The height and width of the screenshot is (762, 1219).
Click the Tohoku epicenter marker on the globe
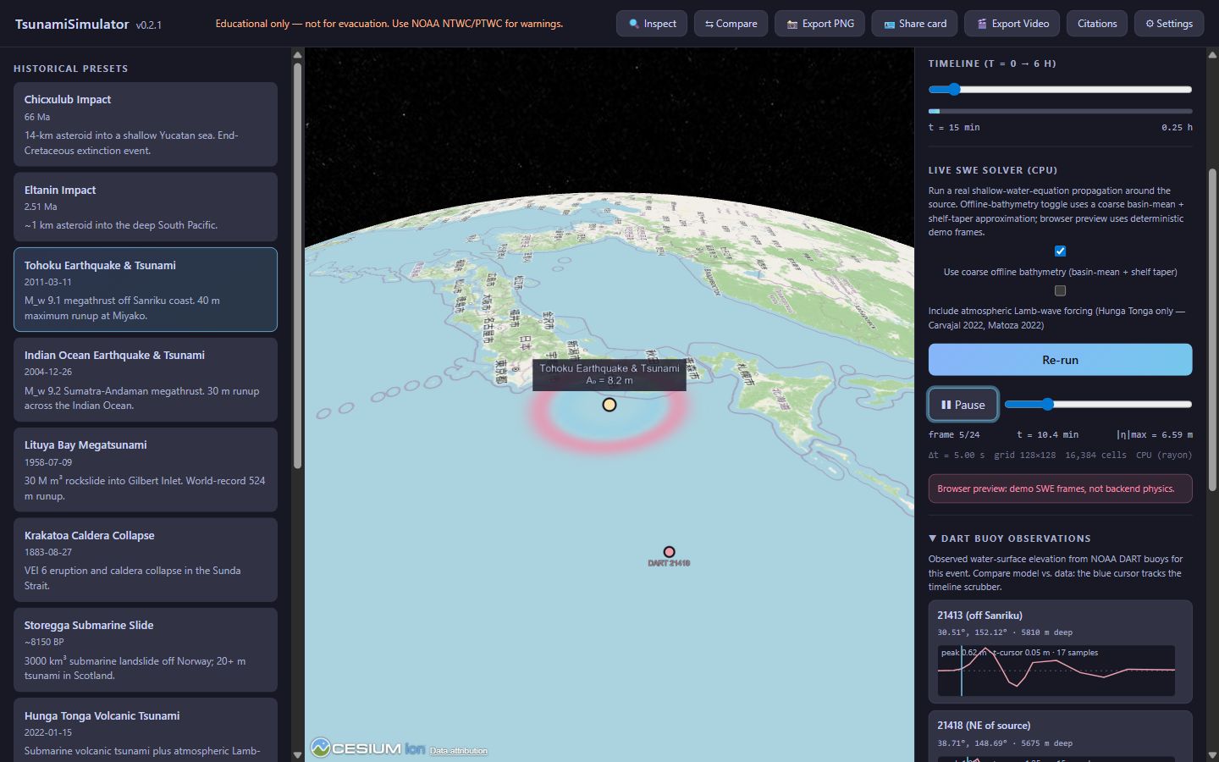609,405
